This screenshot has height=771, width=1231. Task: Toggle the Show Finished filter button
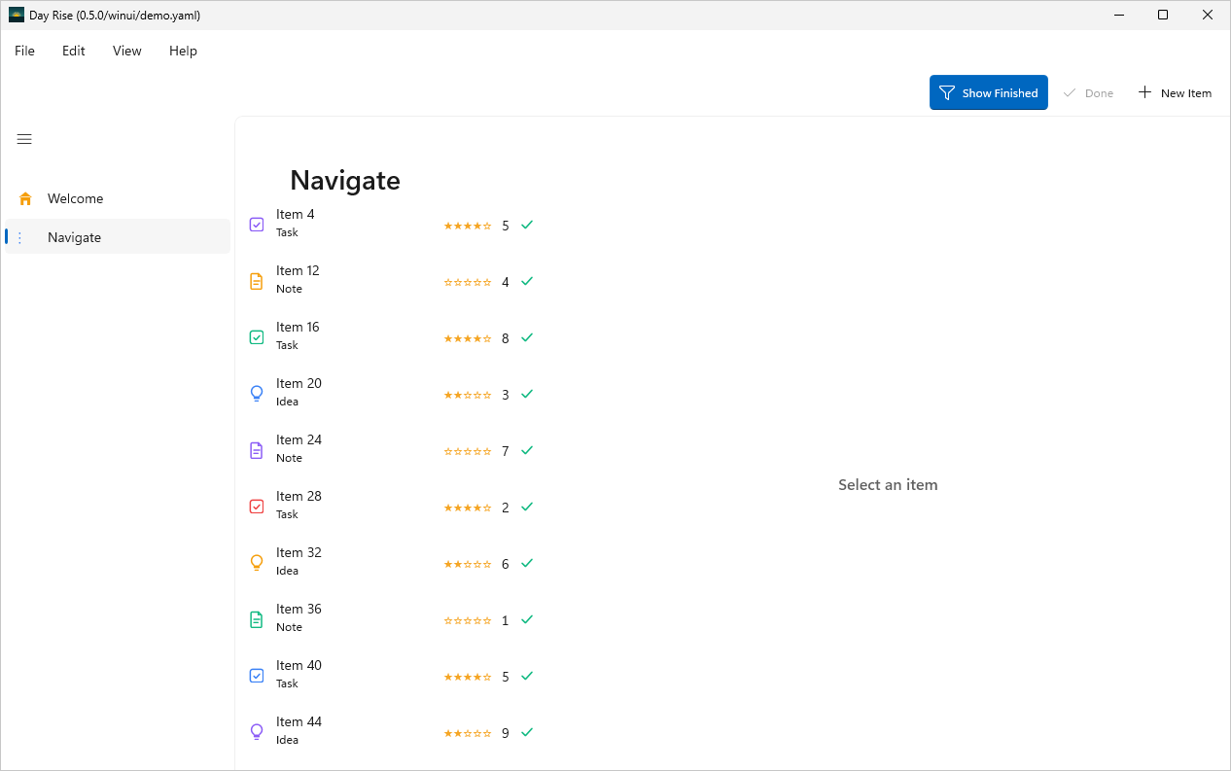pyautogui.click(x=989, y=92)
